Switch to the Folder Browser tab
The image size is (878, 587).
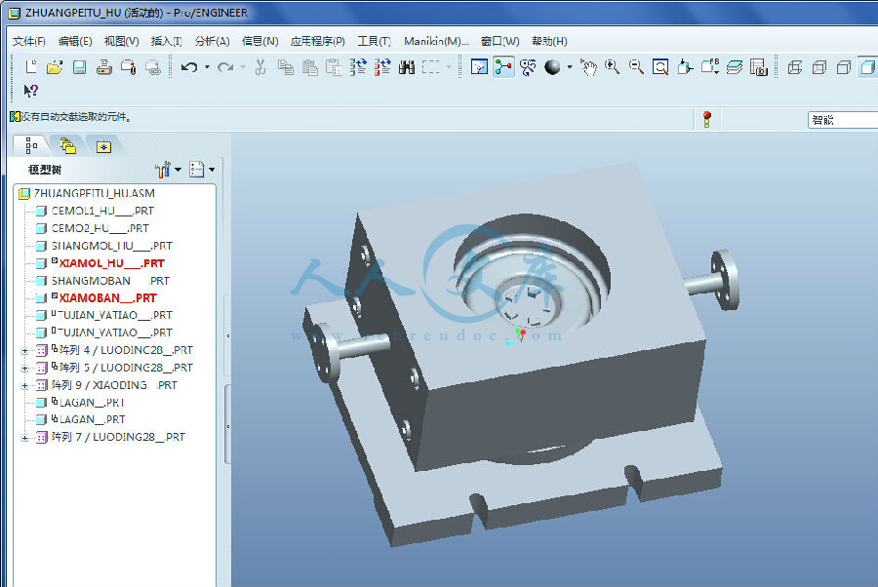(x=68, y=146)
